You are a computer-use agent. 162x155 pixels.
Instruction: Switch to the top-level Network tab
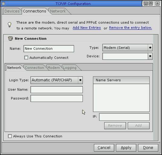[x=58, y=11]
